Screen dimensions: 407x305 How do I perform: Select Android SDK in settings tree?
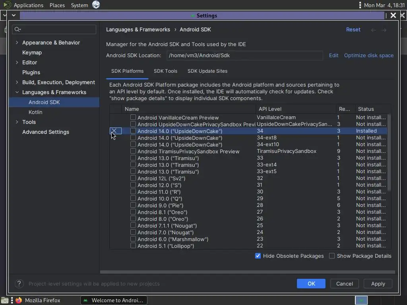pyautogui.click(x=54, y=102)
